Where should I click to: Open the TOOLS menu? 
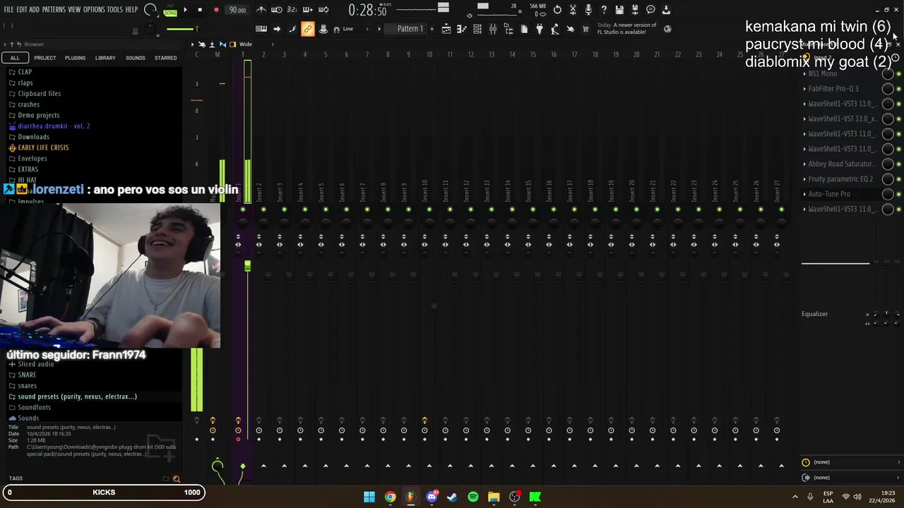pos(114,10)
